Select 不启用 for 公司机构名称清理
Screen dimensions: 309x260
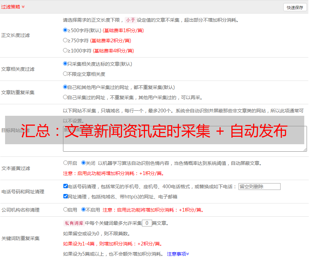coord(84,210)
